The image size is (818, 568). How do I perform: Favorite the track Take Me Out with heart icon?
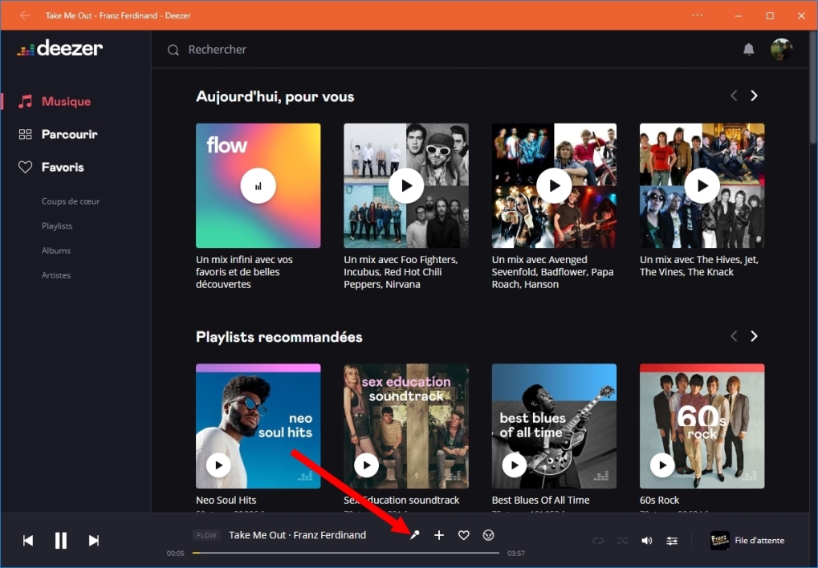464,535
